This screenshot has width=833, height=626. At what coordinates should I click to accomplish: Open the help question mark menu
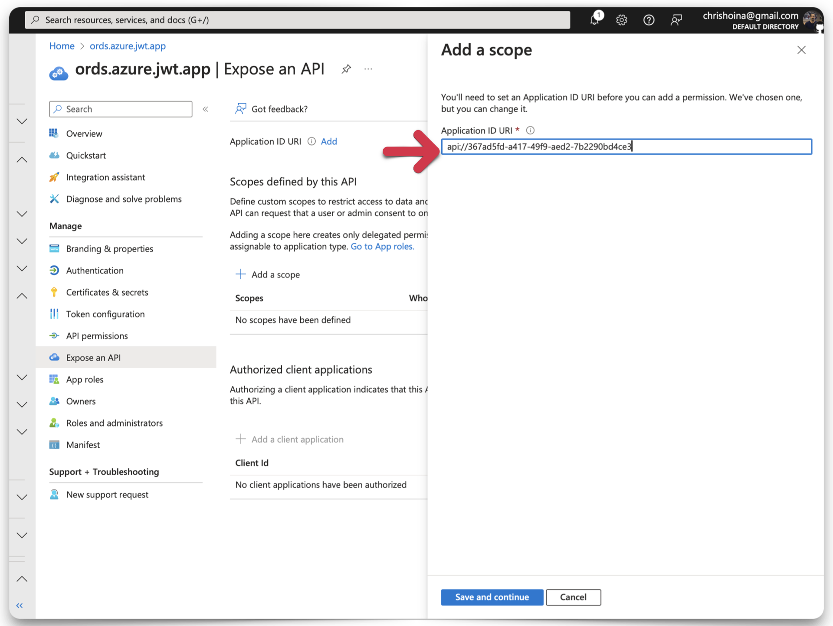tap(649, 20)
